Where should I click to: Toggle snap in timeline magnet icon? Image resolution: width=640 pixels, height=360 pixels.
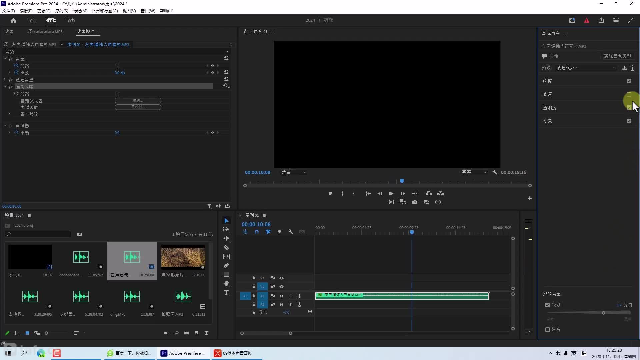coord(257,232)
